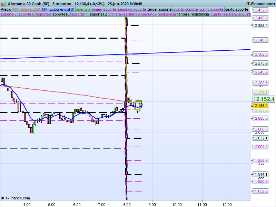The image size is (276, 207).
Task: Click the 5 minutos timeframe text
Action: pyautogui.click(x=62, y=4)
